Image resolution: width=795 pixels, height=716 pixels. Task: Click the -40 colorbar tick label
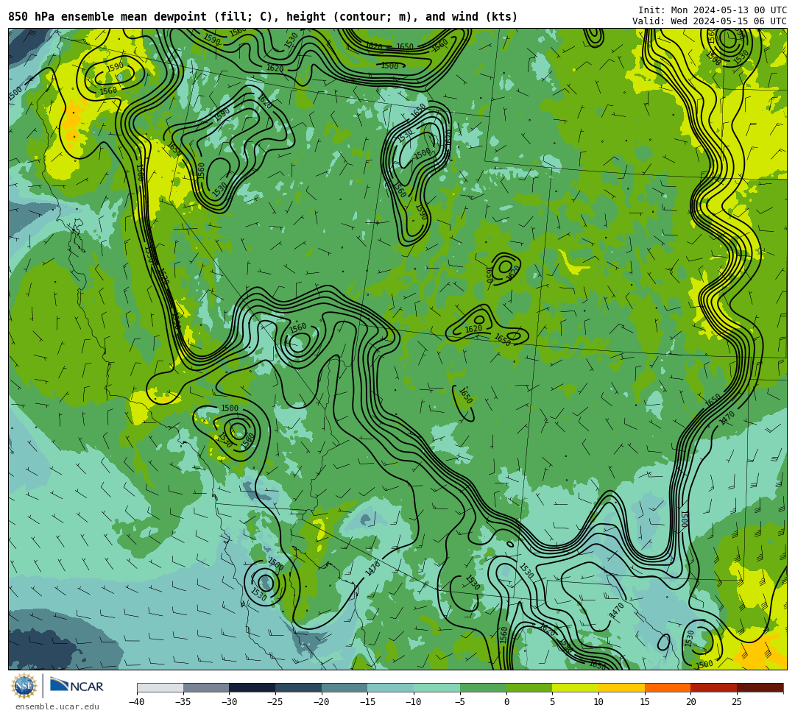(137, 702)
